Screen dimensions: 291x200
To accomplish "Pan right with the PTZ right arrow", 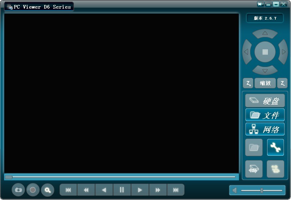I will point(283,52).
